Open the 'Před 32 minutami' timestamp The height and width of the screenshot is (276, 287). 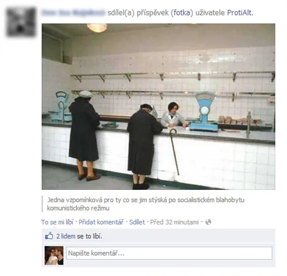(174, 222)
